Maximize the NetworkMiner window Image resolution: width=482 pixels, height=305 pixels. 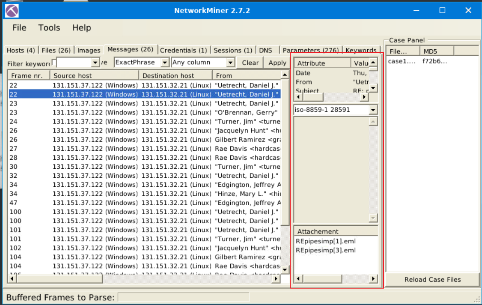coord(443,10)
